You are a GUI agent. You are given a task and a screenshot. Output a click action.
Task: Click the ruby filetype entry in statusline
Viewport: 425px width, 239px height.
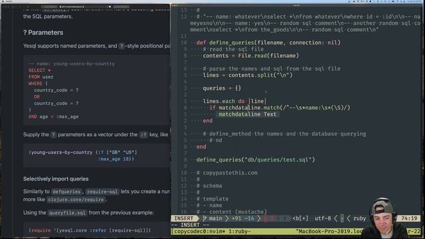[x=359, y=218]
